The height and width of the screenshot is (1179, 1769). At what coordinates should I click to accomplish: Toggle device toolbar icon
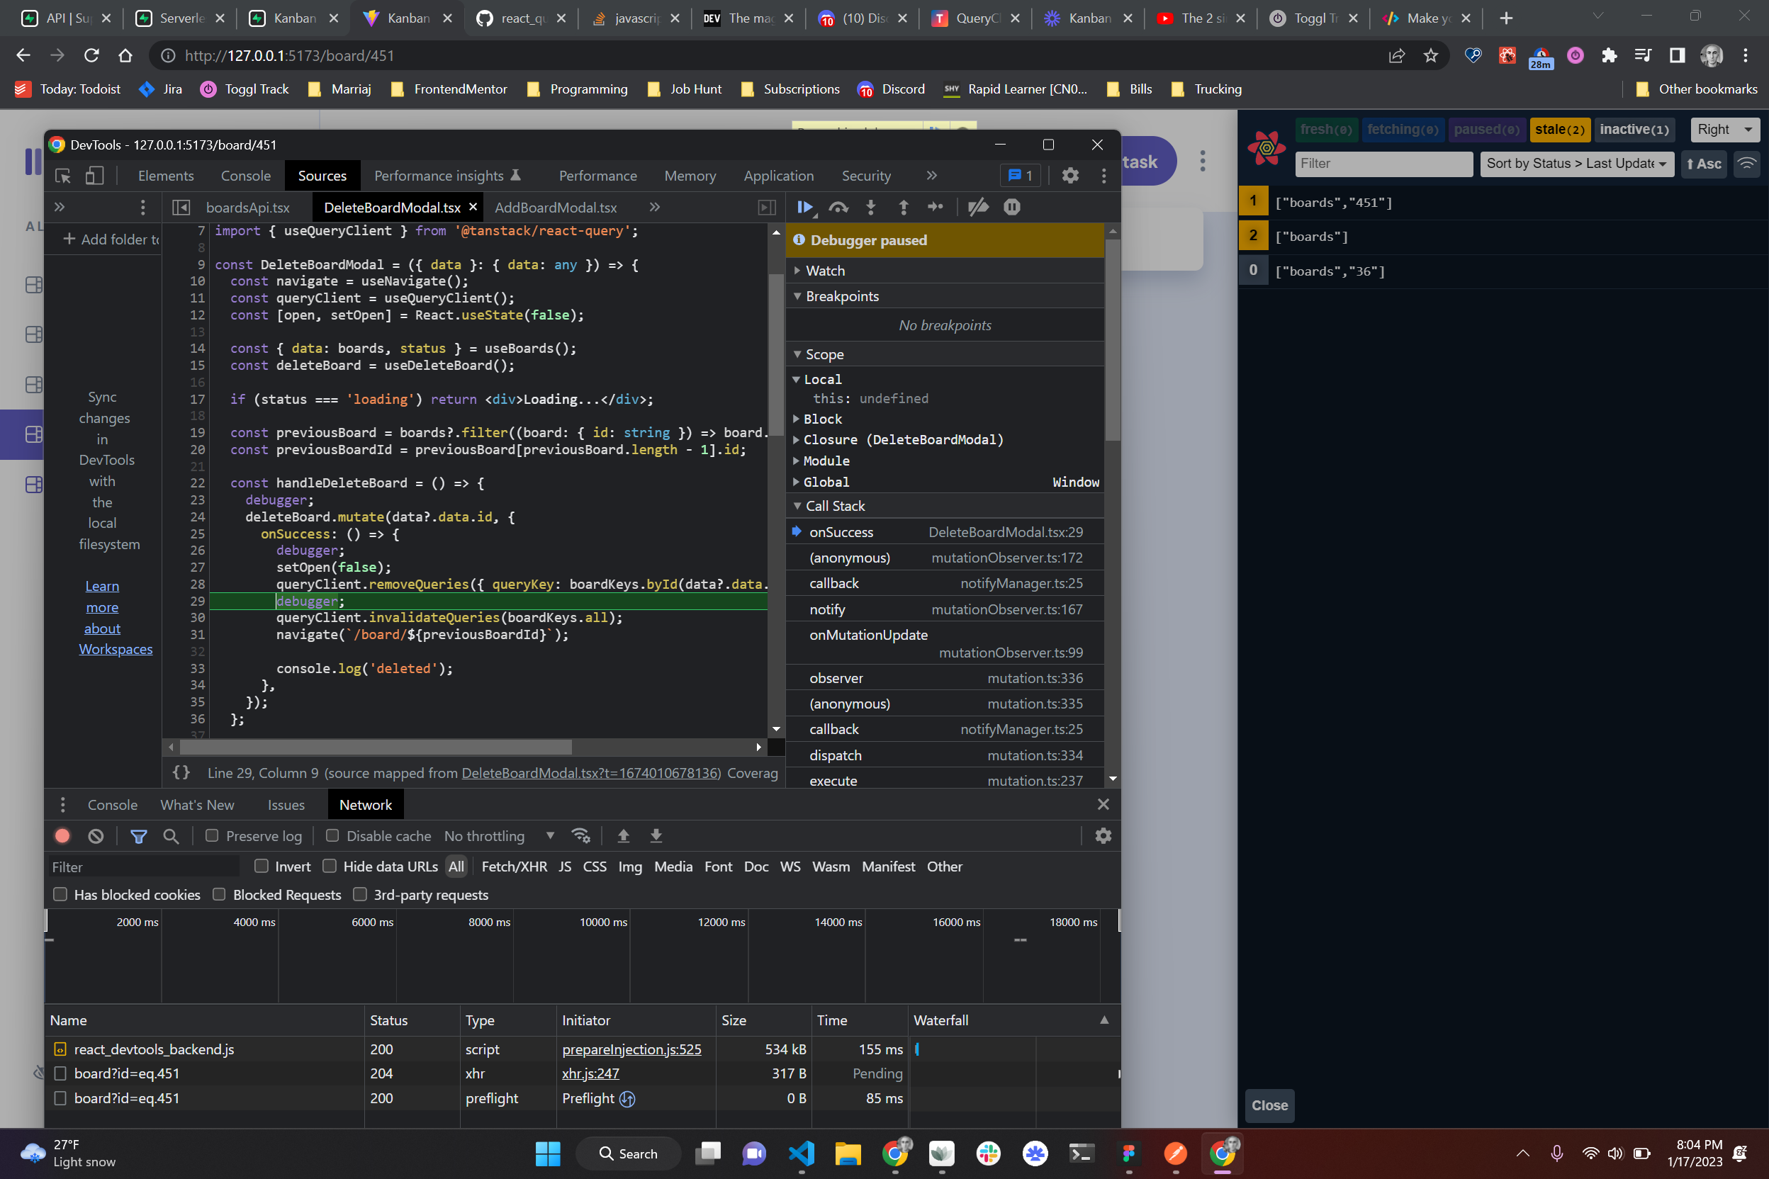click(x=94, y=175)
